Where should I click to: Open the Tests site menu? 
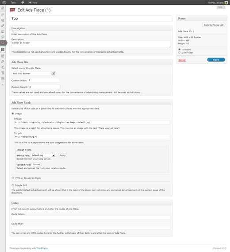point(13,3)
